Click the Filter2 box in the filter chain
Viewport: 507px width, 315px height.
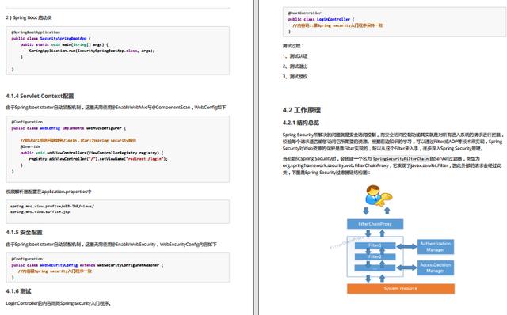(375, 257)
